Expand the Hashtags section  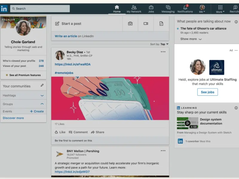(42, 95)
